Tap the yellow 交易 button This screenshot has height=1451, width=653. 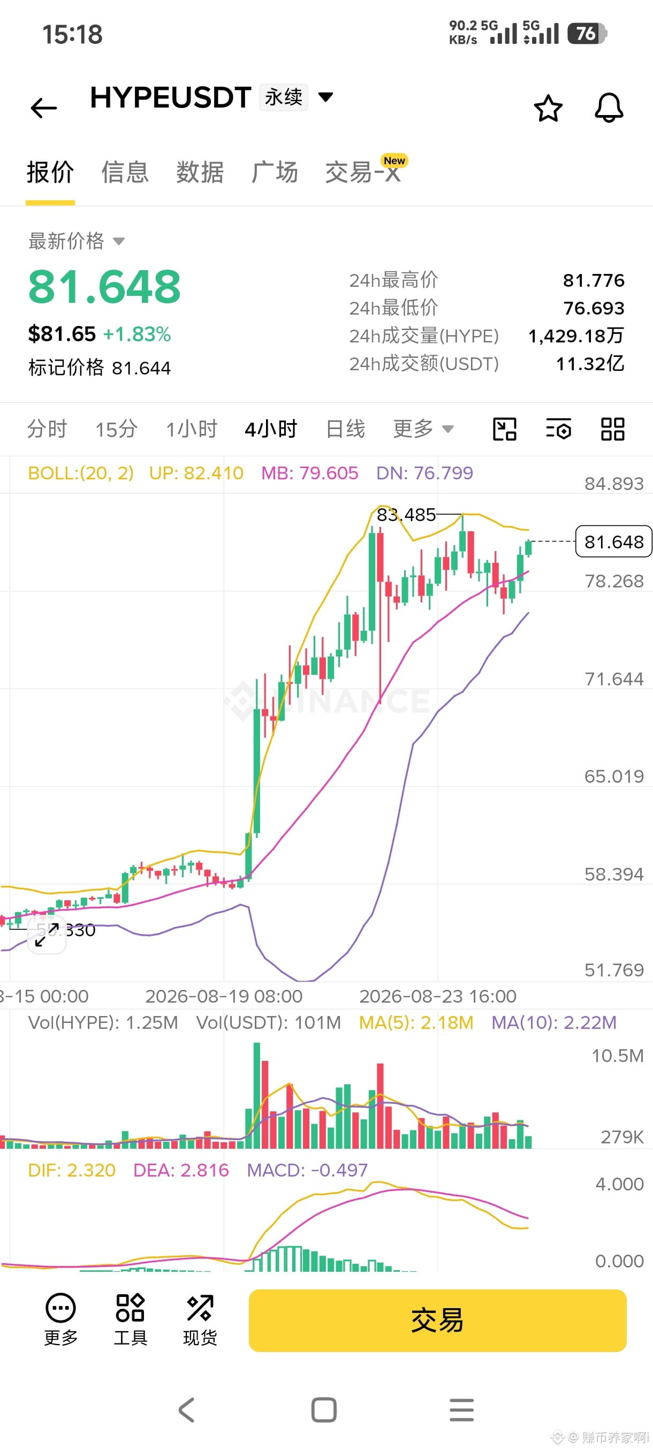pyautogui.click(x=437, y=1320)
